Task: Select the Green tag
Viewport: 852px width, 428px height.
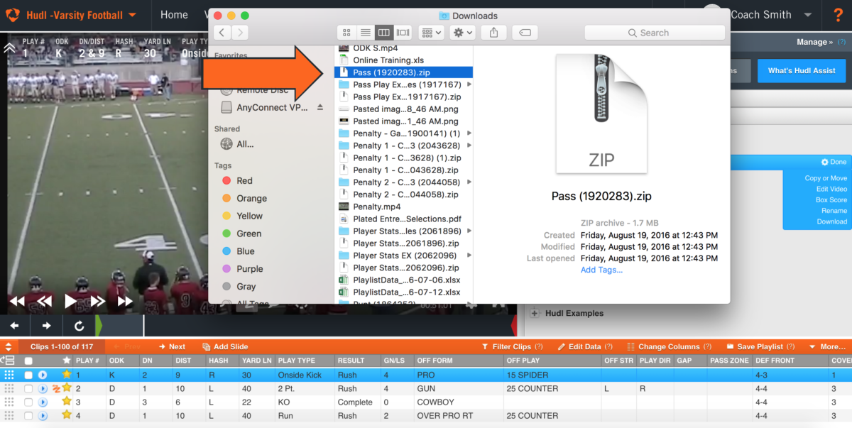Action: click(x=241, y=234)
